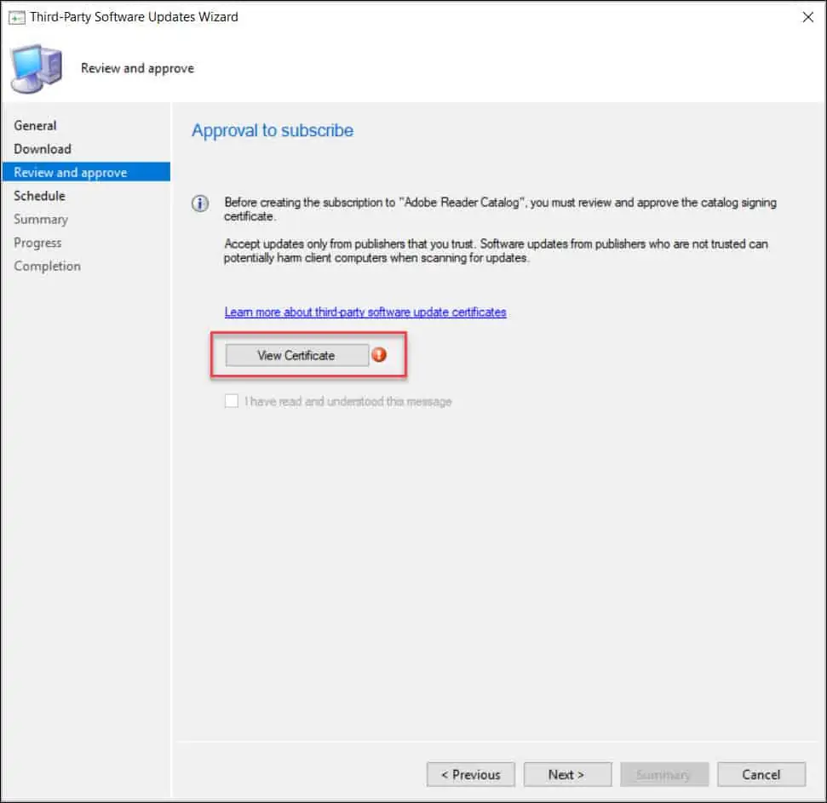This screenshot has height=803, width=827.
Task: Click the greyed-out Summary button
Action: pyautogui.click(x=664, y=774)
